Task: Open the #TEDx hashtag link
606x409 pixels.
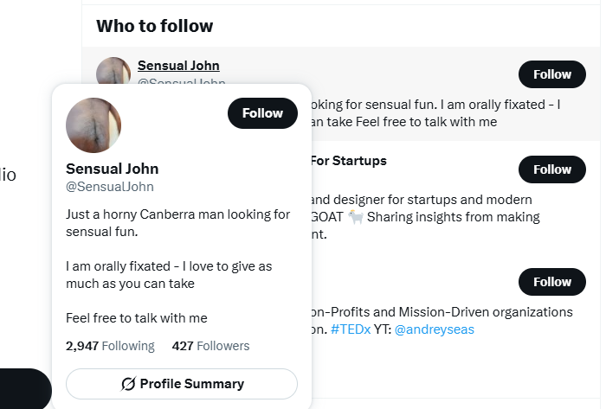Action: click(351, 329)
